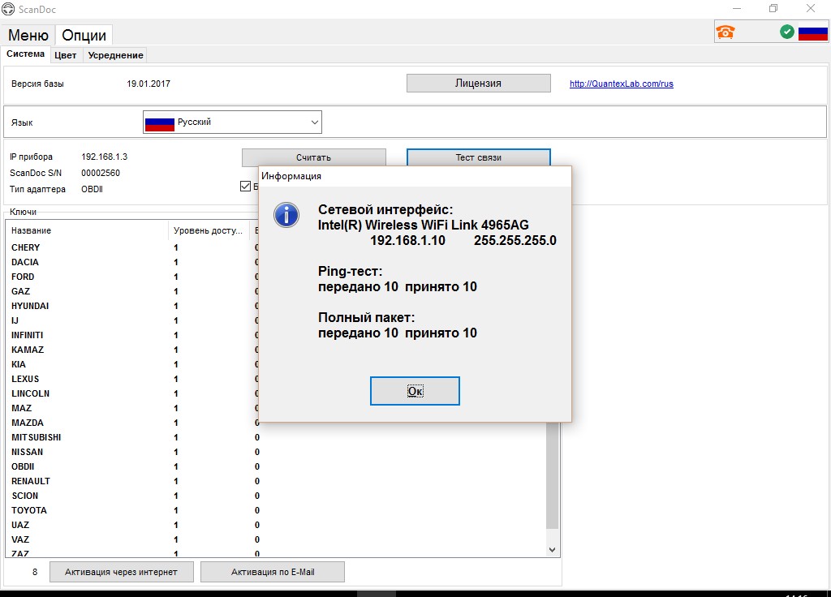831x597 pixels.
Task: Click the ScanDoc steering wheel app icon
Action: click(8, 9)
